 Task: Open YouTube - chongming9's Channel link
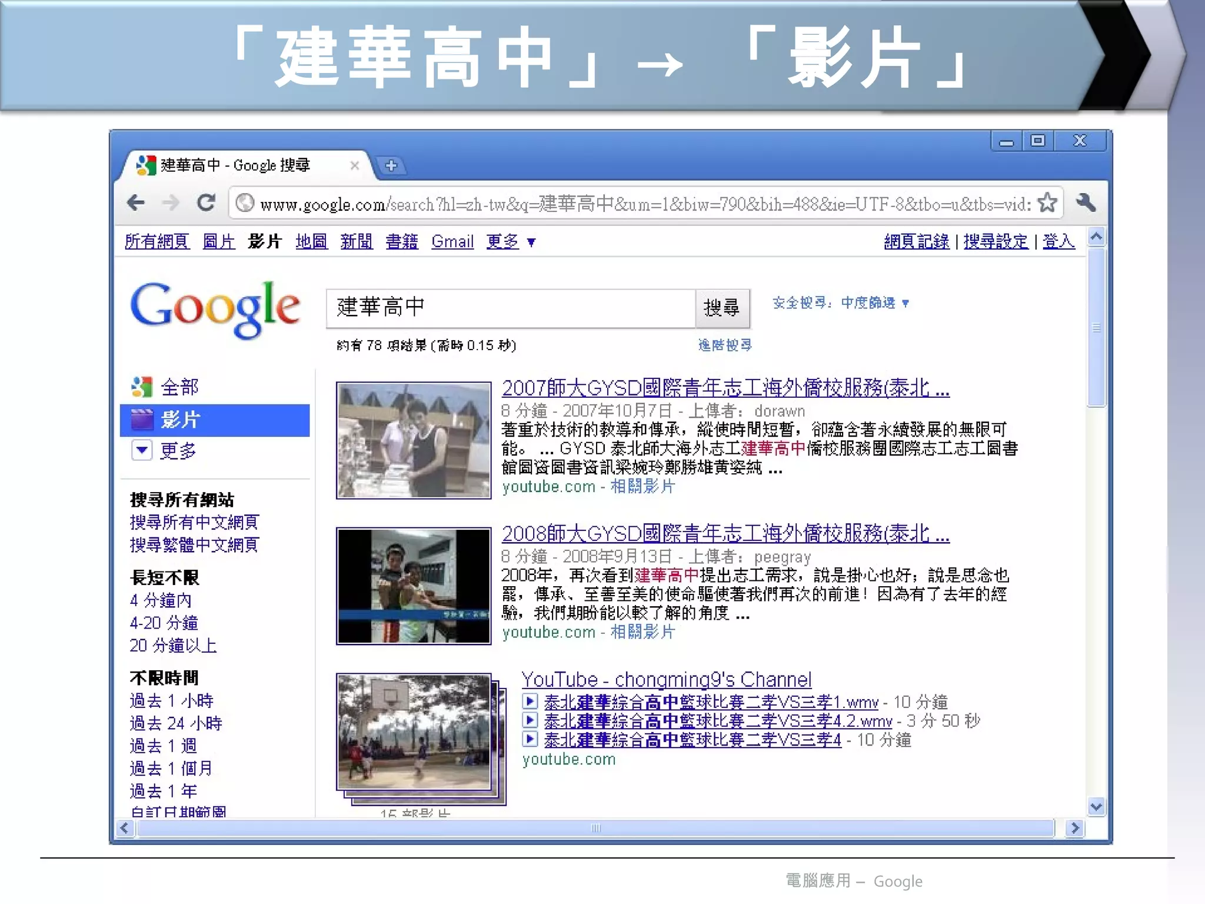click(x=666, y=680)
